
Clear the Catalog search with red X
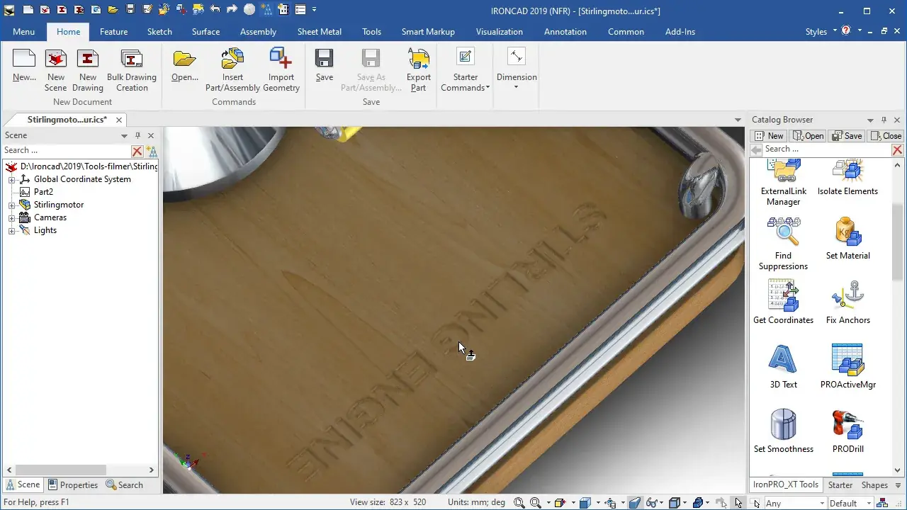tap(897, 149)
